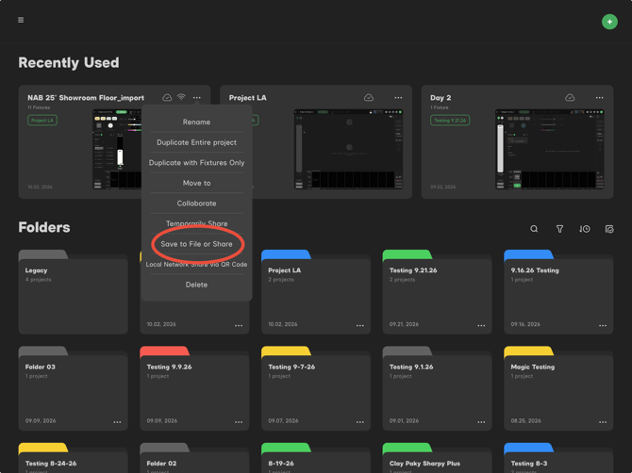Open the Testing 8-3 folder

(558, 458)
